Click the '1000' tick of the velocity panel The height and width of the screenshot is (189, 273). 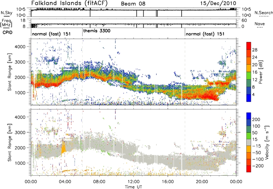point(20,163)
